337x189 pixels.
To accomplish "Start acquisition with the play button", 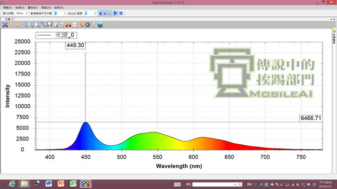I will tap(116, 13).
